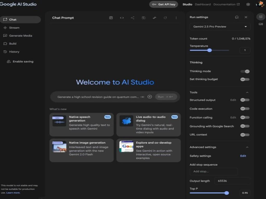Open the three-dot more options menu
Viewport: 266px width, 199px height.
pos(176,18)
